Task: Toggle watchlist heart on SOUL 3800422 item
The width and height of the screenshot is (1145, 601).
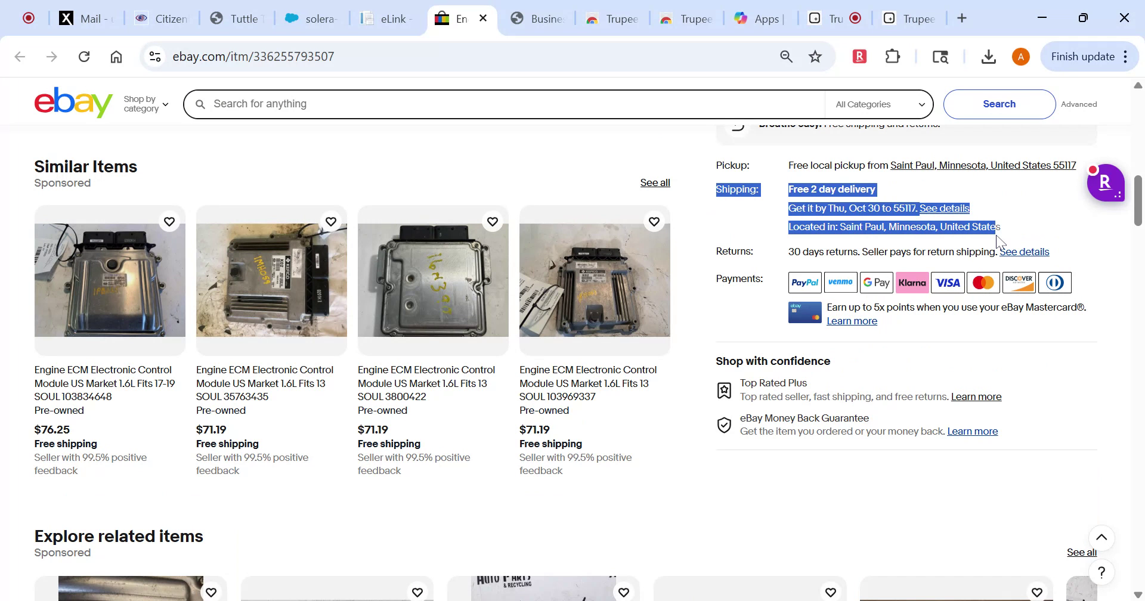Action: [x=493, y=221]
